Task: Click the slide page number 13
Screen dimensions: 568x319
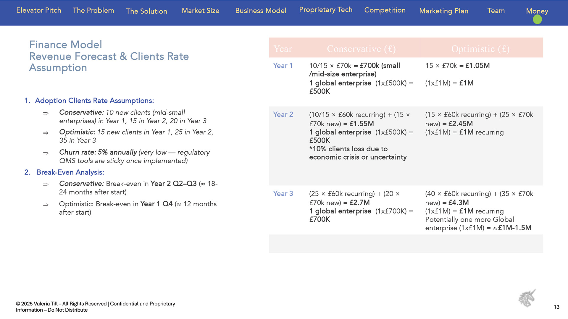Action: [556, 307]
